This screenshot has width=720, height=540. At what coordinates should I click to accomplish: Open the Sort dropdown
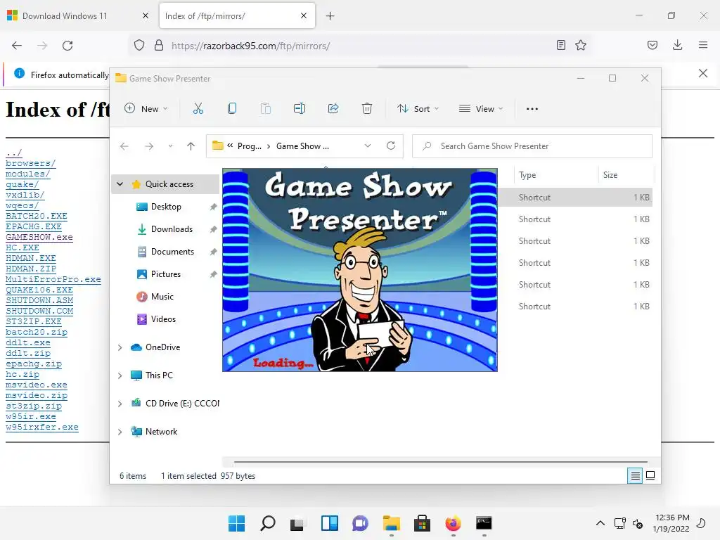418,109
